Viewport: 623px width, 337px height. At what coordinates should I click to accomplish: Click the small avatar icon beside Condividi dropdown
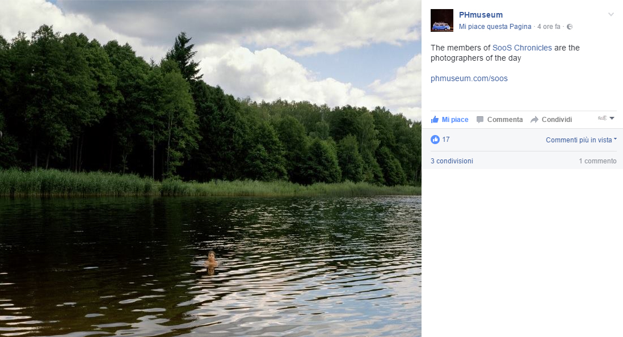[603, 118]
